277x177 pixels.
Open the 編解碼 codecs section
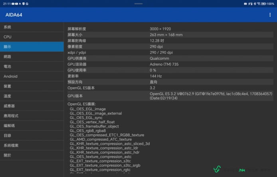pos(32,126)
